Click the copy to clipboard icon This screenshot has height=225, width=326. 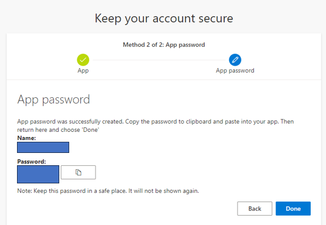[79, 172]
